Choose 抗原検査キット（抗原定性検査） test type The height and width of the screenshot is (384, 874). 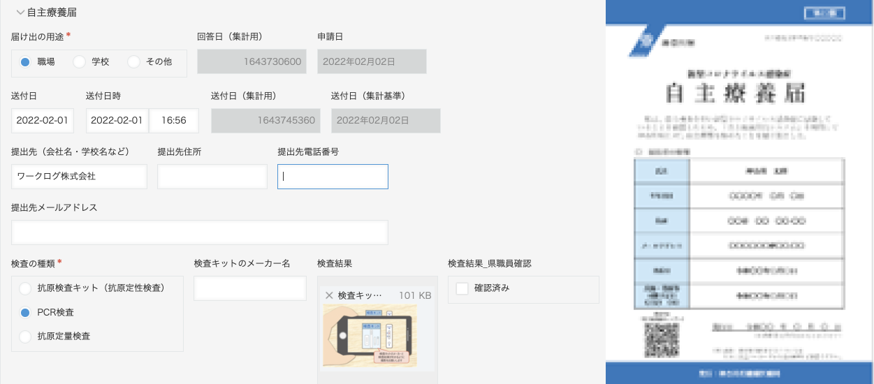tap(25, 288)
